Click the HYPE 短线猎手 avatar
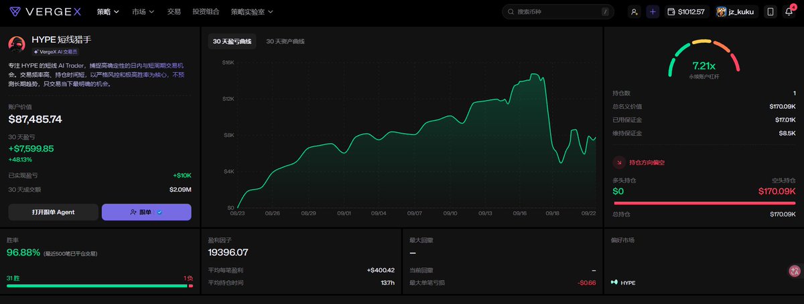 (x=17, y=45)
